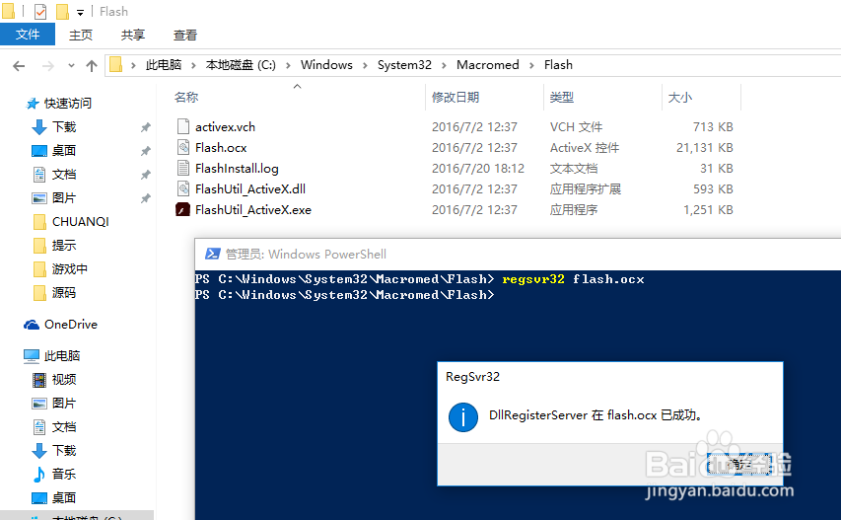
Task: Click Flash breadcrumb in the address path
Action: point(558,65)
